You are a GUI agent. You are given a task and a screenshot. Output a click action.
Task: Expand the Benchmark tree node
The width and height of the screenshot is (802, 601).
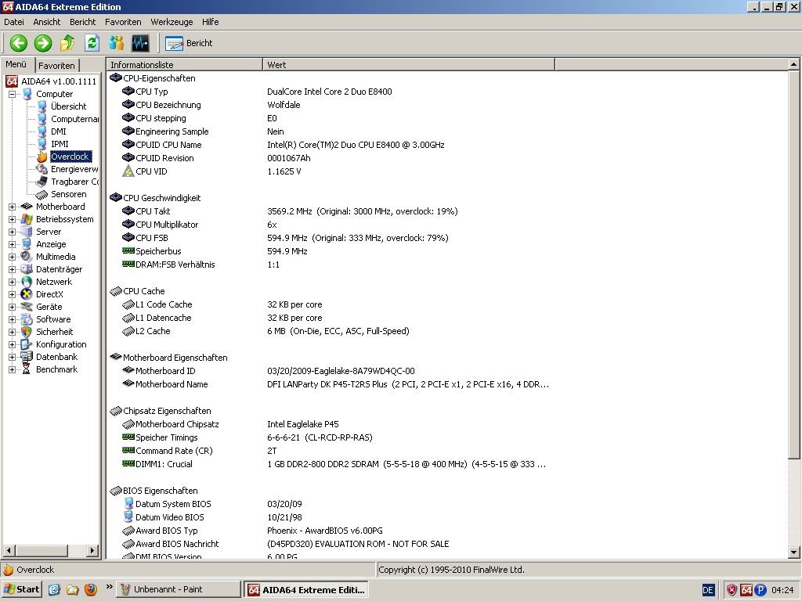(x=12, y=369)
